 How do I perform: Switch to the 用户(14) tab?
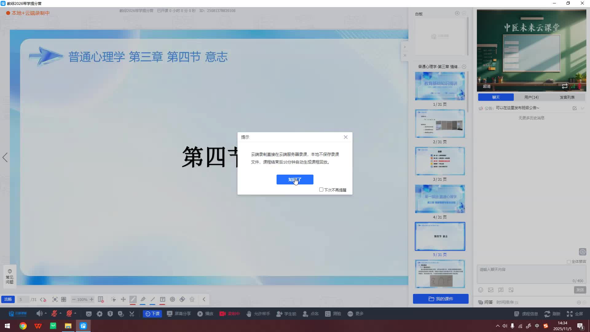531,97
